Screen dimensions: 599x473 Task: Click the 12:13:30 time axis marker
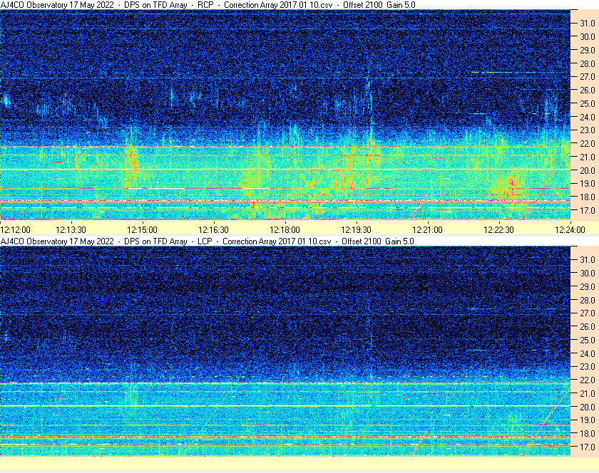tap(71, 229)
